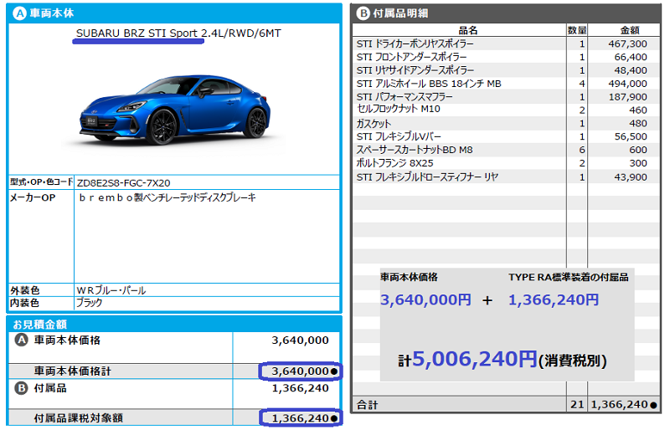Select the brembo brake maker option field
Image resolution: width=670 pixels, height=430 pixels.
(166, 197)
